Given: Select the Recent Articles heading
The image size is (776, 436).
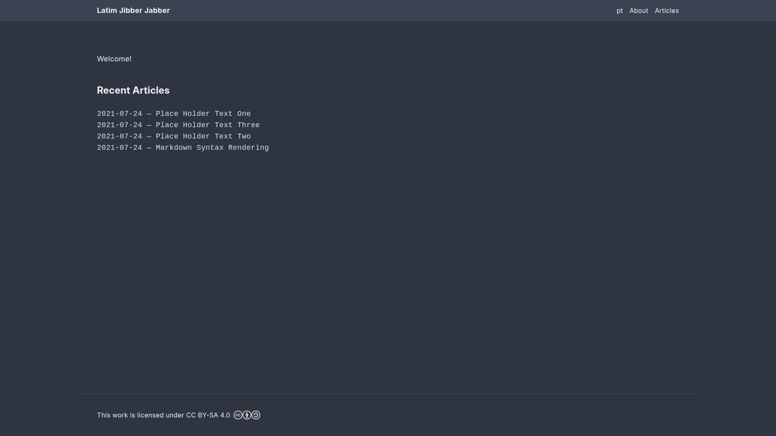Looking at the screenshot, I should tap(133, 90).
